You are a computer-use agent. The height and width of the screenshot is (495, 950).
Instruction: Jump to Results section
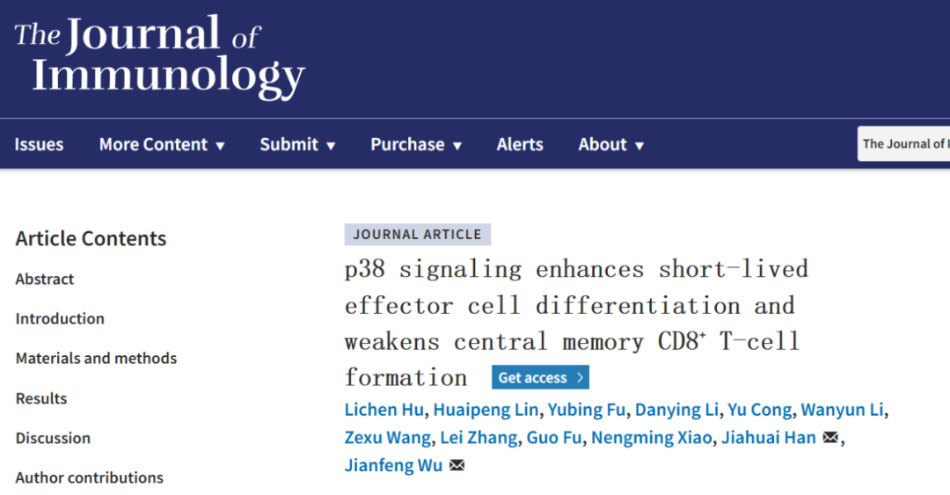click(41, 398)
